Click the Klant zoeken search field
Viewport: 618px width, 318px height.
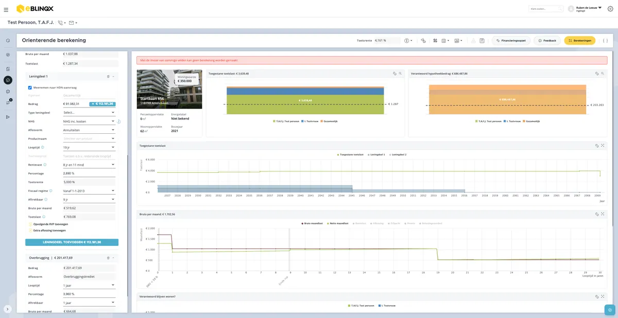[x=546, y=9]
